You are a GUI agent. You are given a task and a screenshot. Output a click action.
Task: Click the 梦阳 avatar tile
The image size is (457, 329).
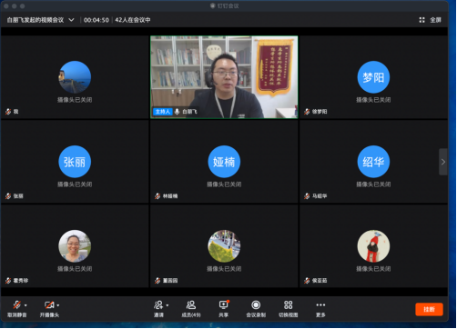click(x=373, y=77)
